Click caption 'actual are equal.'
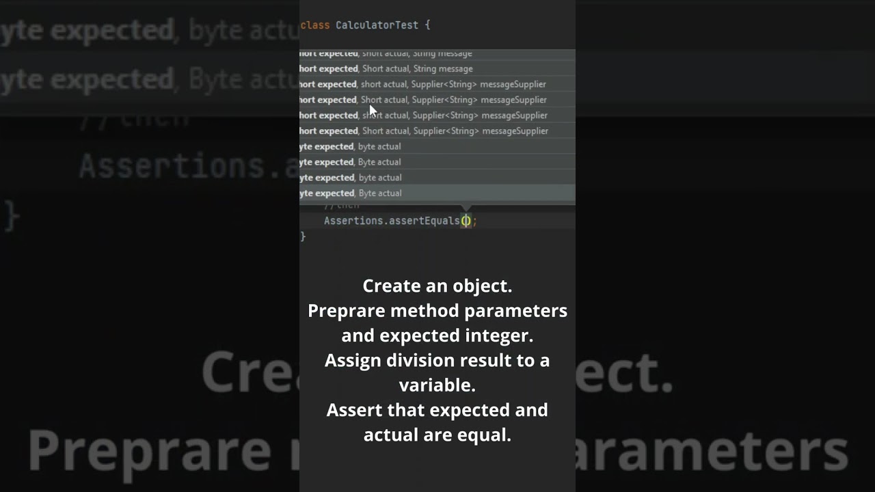875x492 pixels. tap(437, 435)
